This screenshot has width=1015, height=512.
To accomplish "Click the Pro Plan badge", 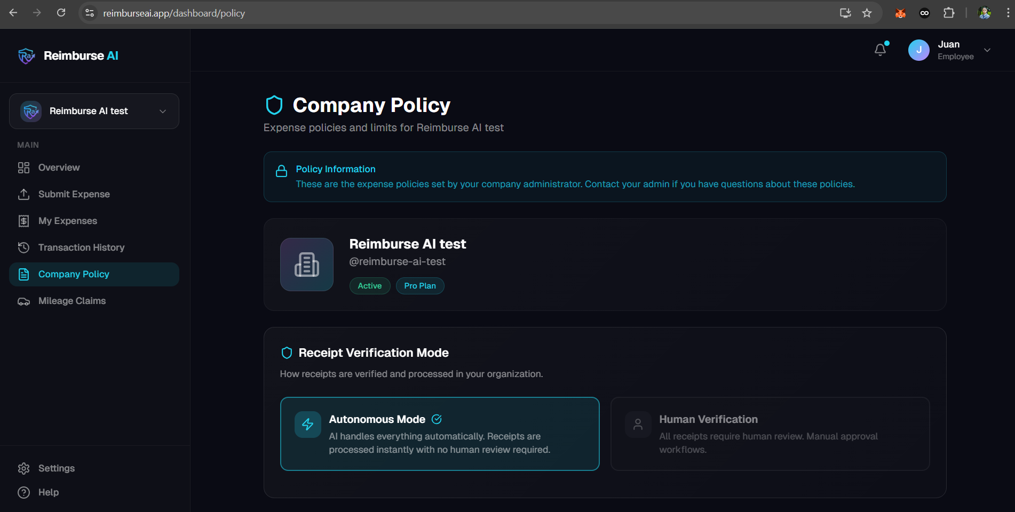I will 420,286.
